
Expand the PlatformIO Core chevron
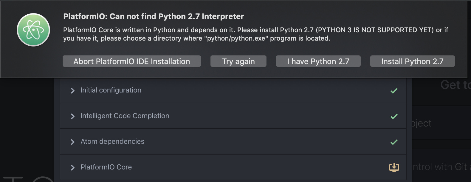tap(72, 168)
